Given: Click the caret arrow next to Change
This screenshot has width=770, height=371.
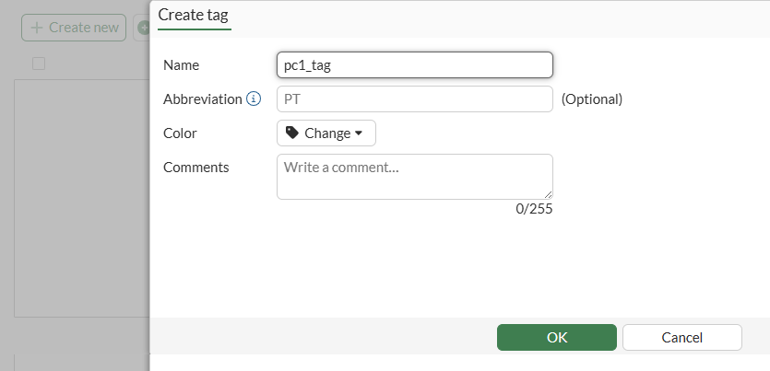Looking at the screenshot, I should coord(359,133).
